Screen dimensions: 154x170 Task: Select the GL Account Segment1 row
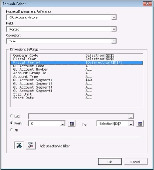click(x=77, y=80)
